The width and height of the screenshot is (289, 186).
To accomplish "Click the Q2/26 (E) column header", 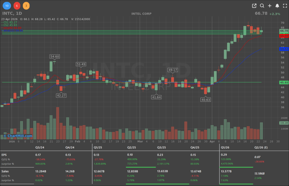I will tap(261, 148).
